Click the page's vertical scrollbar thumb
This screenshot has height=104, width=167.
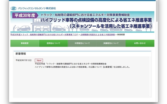click(157, 11)
